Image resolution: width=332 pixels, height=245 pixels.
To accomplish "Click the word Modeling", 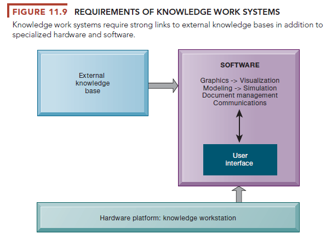I will pos(217,88).
